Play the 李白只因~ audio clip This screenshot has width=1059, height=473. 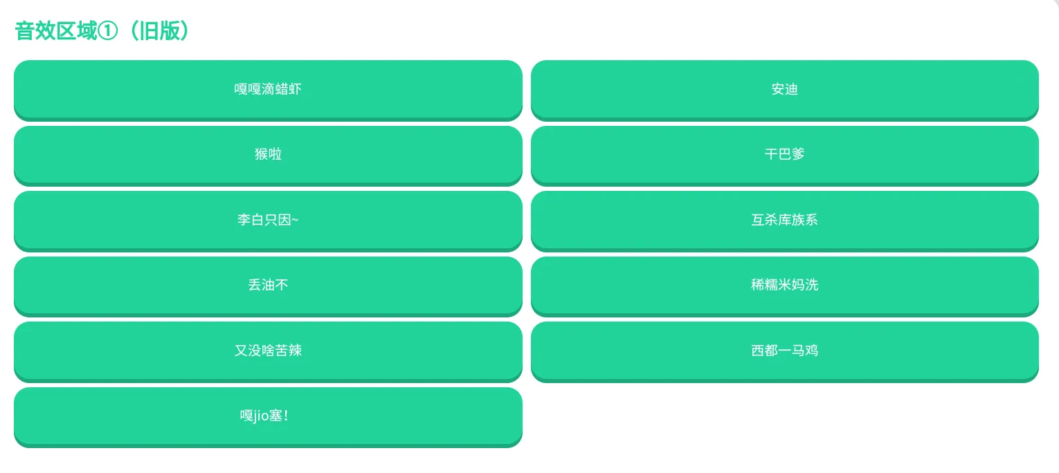pyautogui.click(x=268, y=220)
